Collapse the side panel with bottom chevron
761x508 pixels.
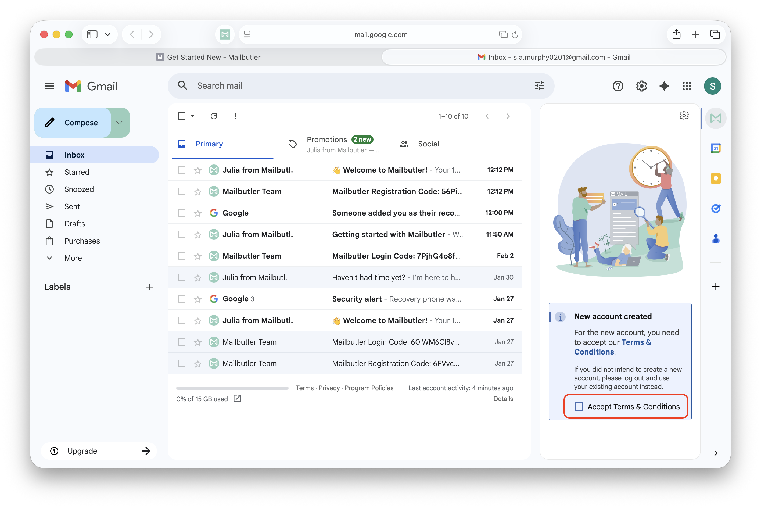(x=715, y=453)
